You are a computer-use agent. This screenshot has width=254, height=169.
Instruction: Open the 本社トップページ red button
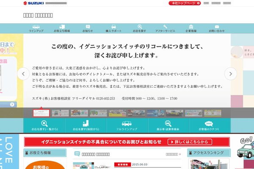(185, 3)
